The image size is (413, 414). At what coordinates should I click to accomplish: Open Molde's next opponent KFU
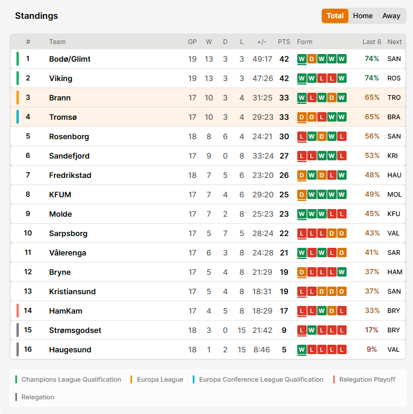(x=394, y=214)
